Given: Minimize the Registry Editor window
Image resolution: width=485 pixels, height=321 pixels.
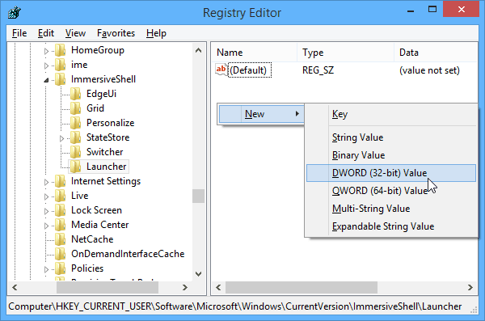Looking at the screenshot, I should coord(411,11).
